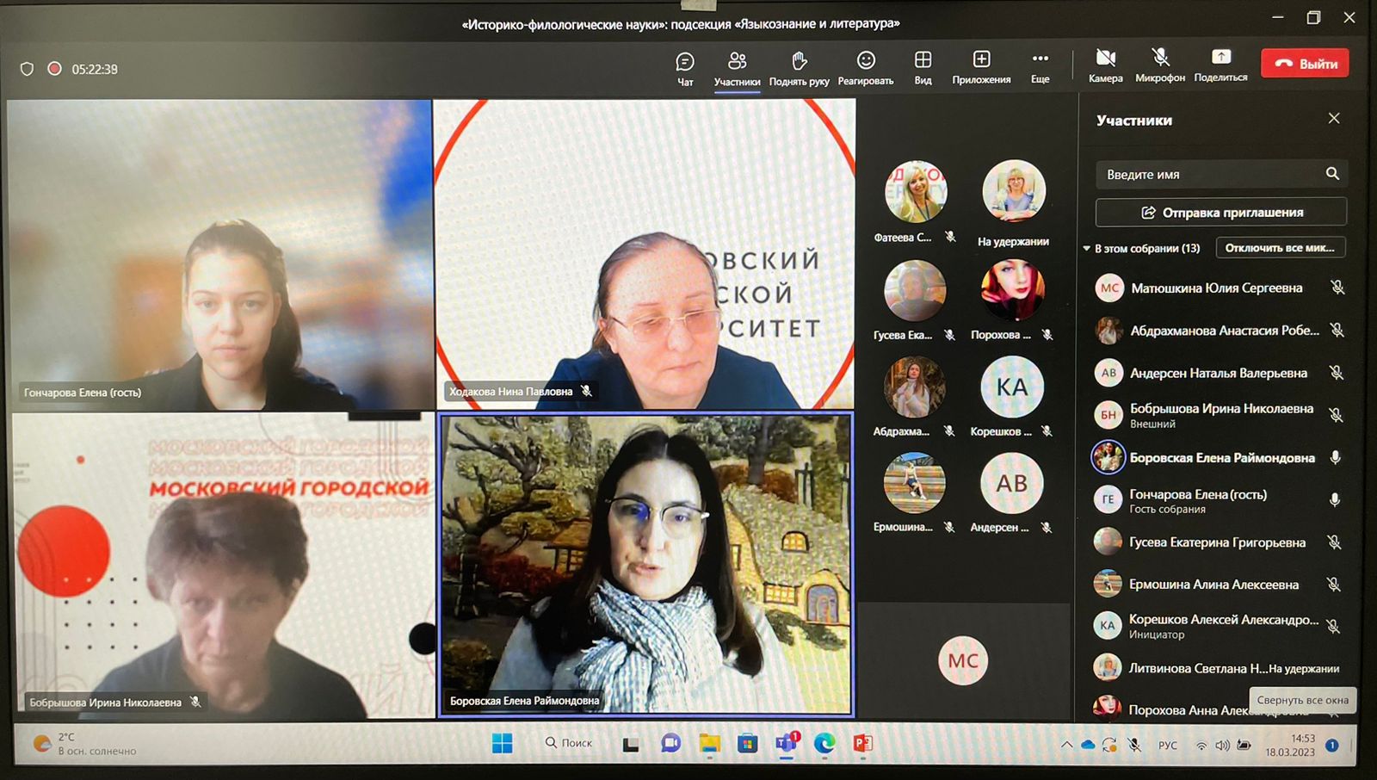Toggle microphone of Боровская Елена Раймондовна

(1335, 458)
